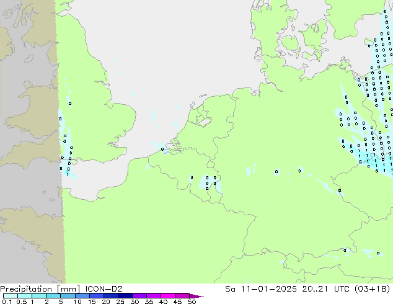Click the 'Precipitation' legend title

26,289
